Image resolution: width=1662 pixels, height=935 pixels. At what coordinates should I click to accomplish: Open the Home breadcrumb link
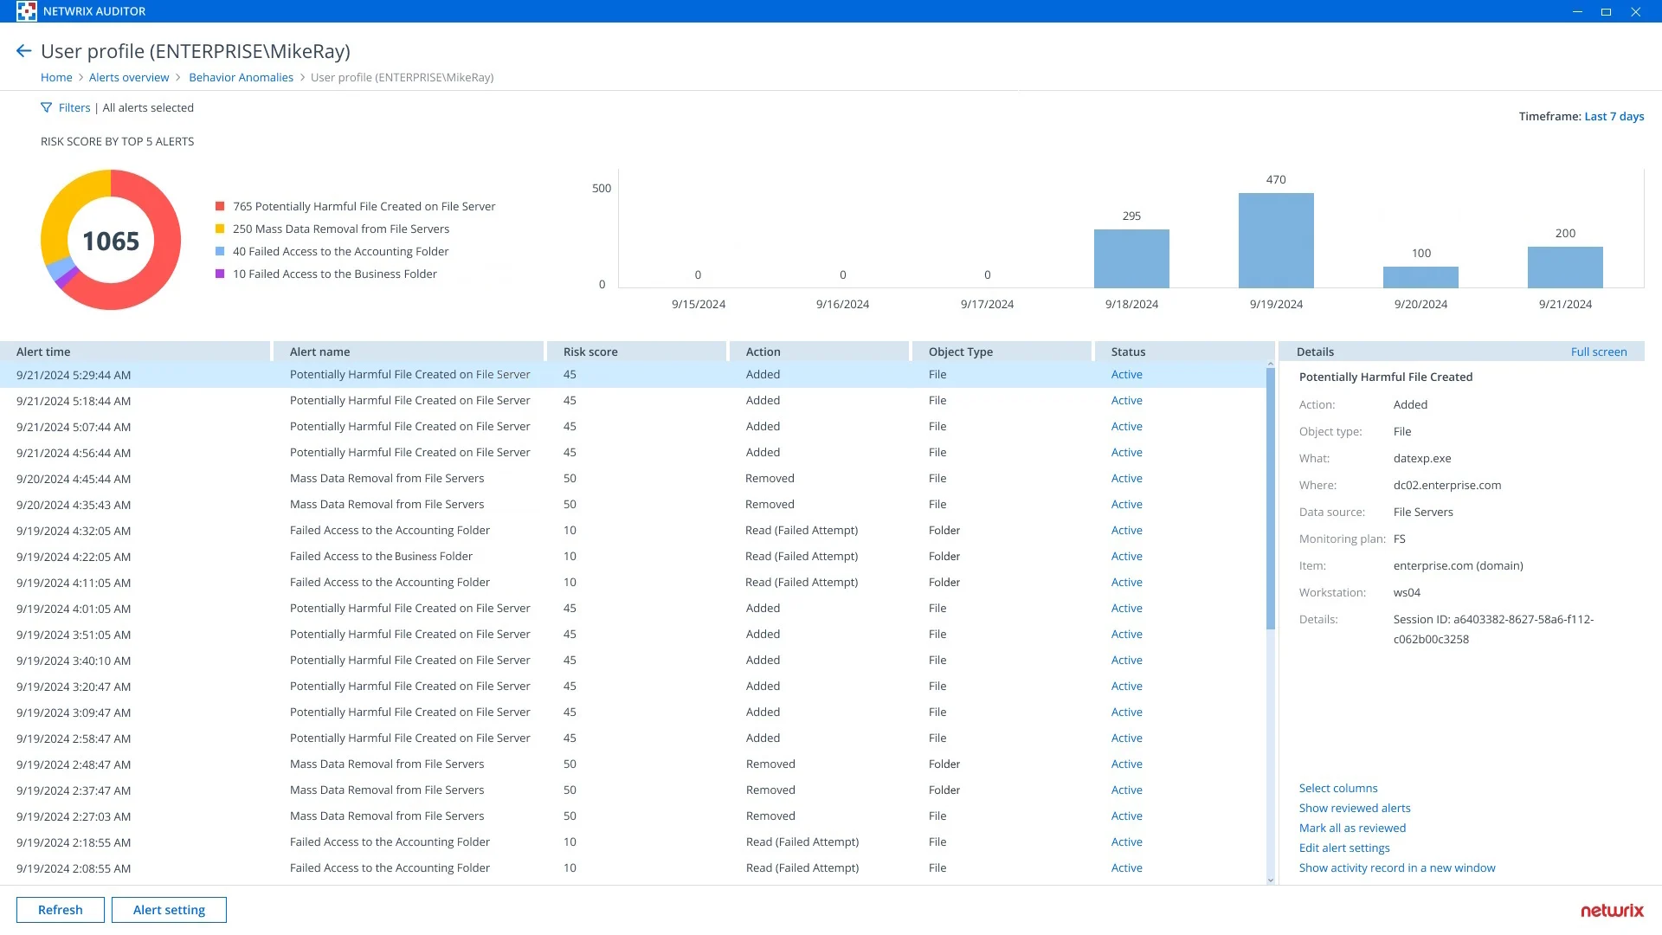[56, 78]
